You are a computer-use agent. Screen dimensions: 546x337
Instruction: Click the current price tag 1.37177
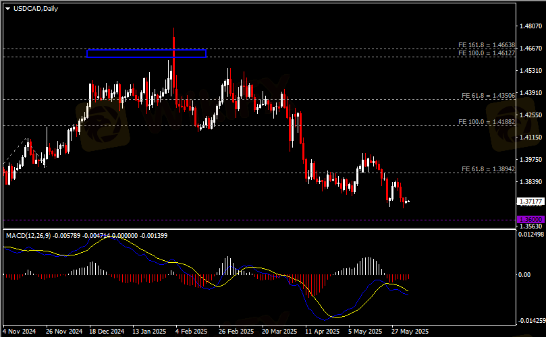[x=528, y=201]
